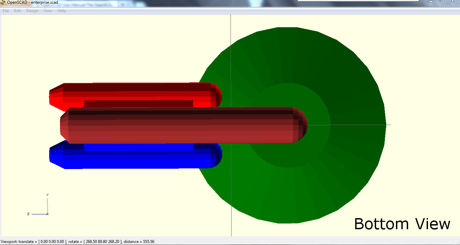
Task: Open the File menu
Action: coord(5,10)
